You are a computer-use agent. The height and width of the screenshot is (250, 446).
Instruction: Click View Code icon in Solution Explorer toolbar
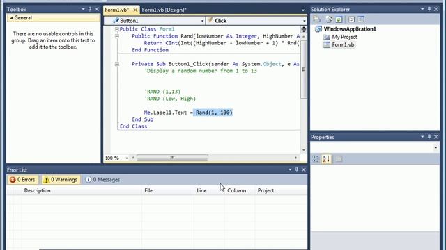click(351, 19)
